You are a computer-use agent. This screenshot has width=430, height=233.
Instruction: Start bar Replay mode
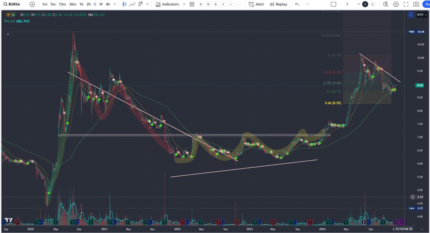pos(278,4)
